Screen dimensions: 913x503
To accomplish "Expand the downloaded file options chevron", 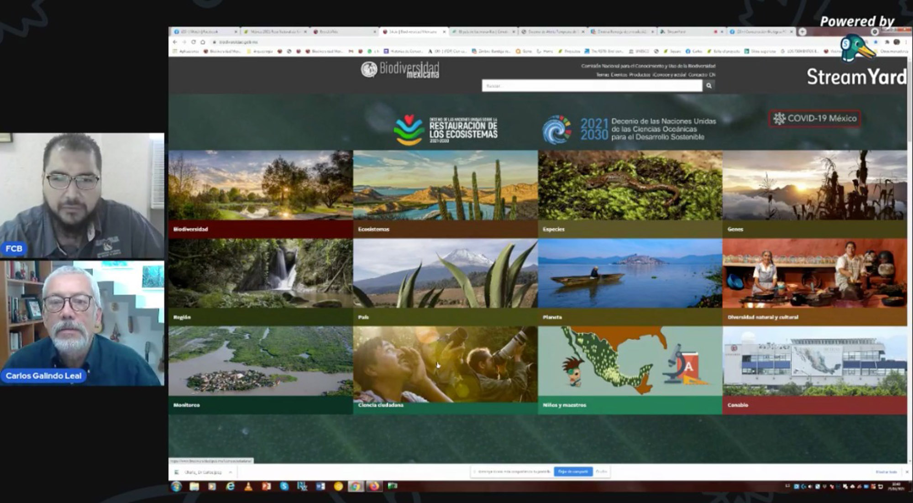I will 231,472.
